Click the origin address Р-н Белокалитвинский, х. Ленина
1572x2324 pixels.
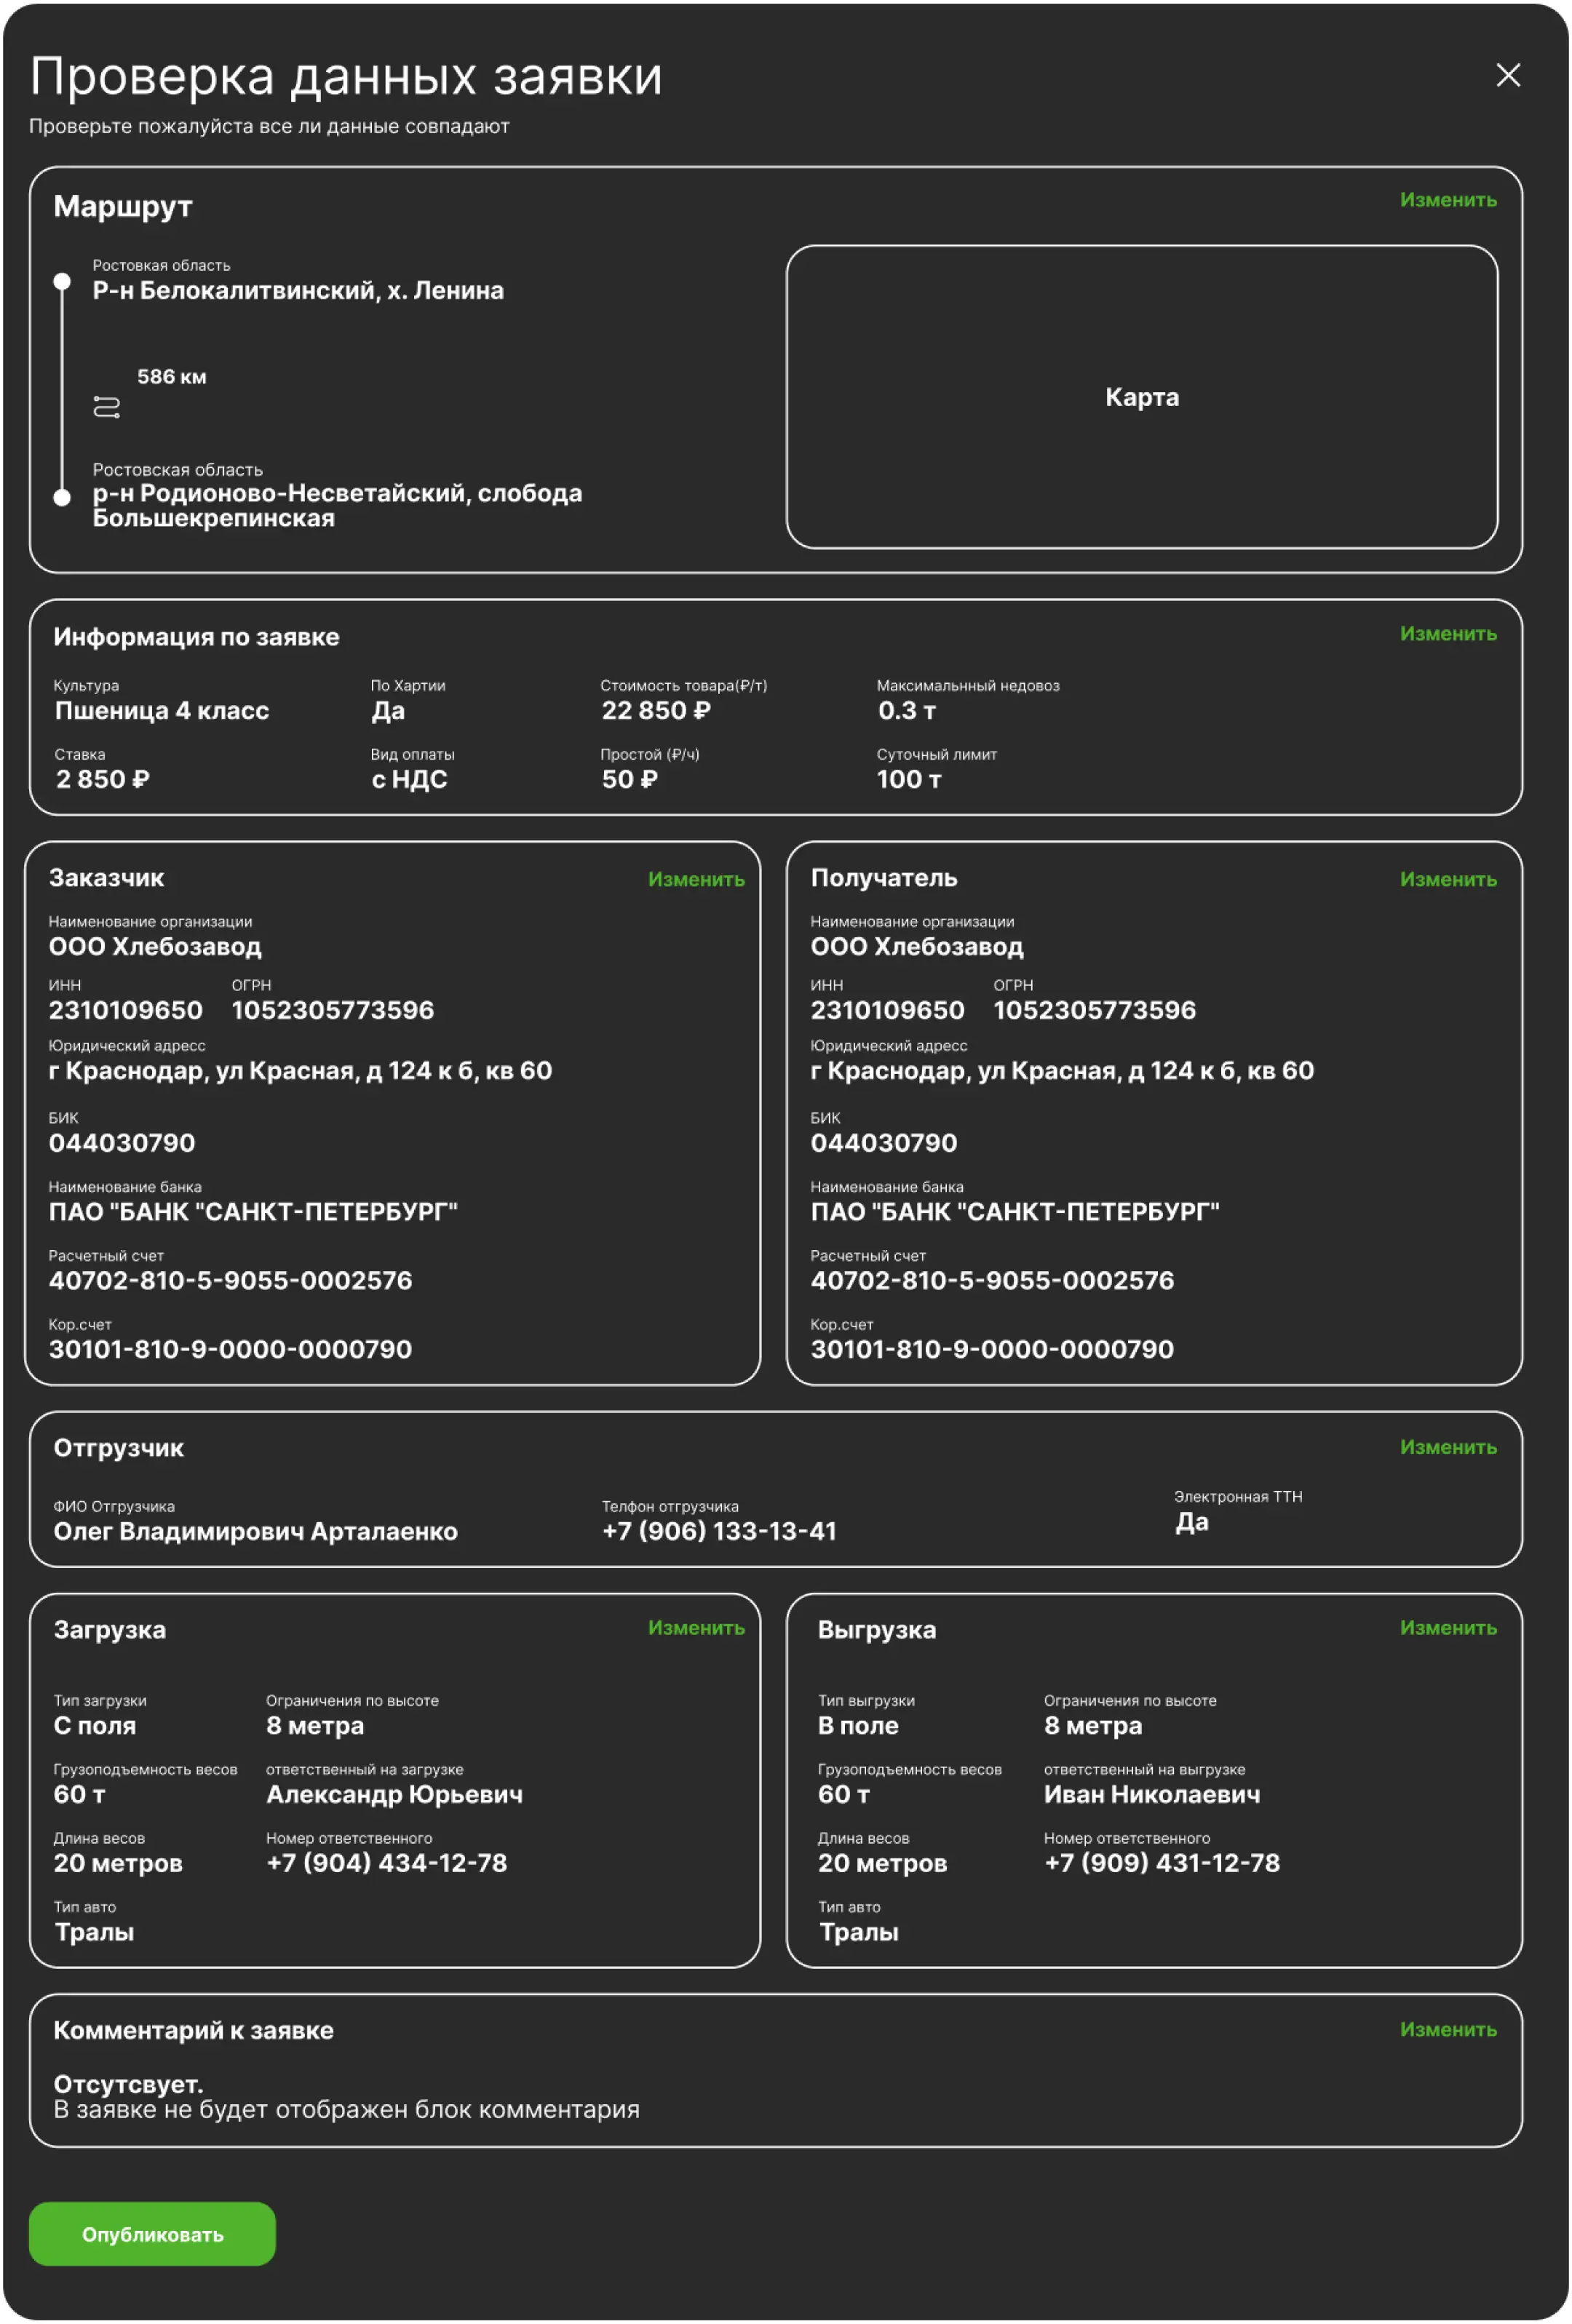298,291
